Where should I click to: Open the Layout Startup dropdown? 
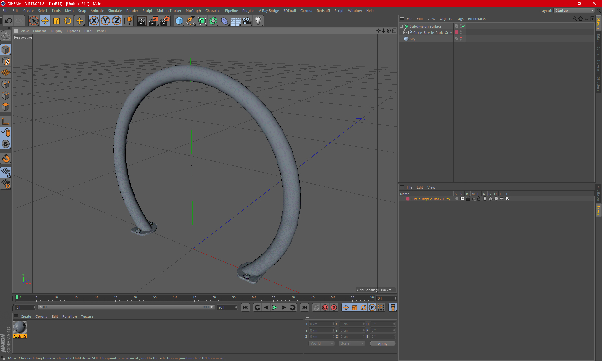coord(574,10)
